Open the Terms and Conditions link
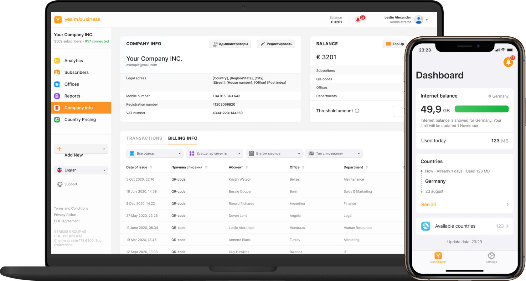The width and height of the screenshot is (526, 281). [71, 208]
